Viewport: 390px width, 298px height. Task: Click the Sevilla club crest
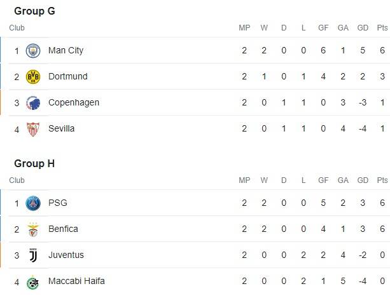tap(32, 129)
